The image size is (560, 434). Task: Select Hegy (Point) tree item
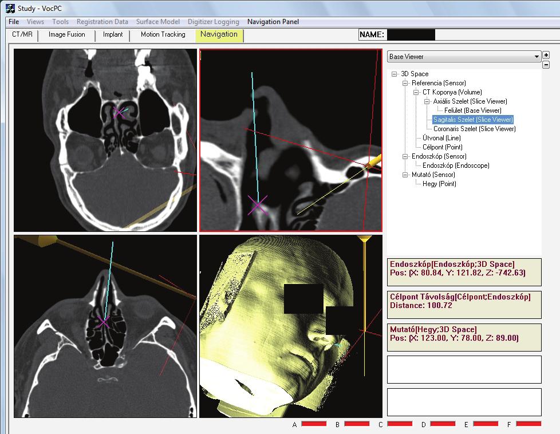439,184
